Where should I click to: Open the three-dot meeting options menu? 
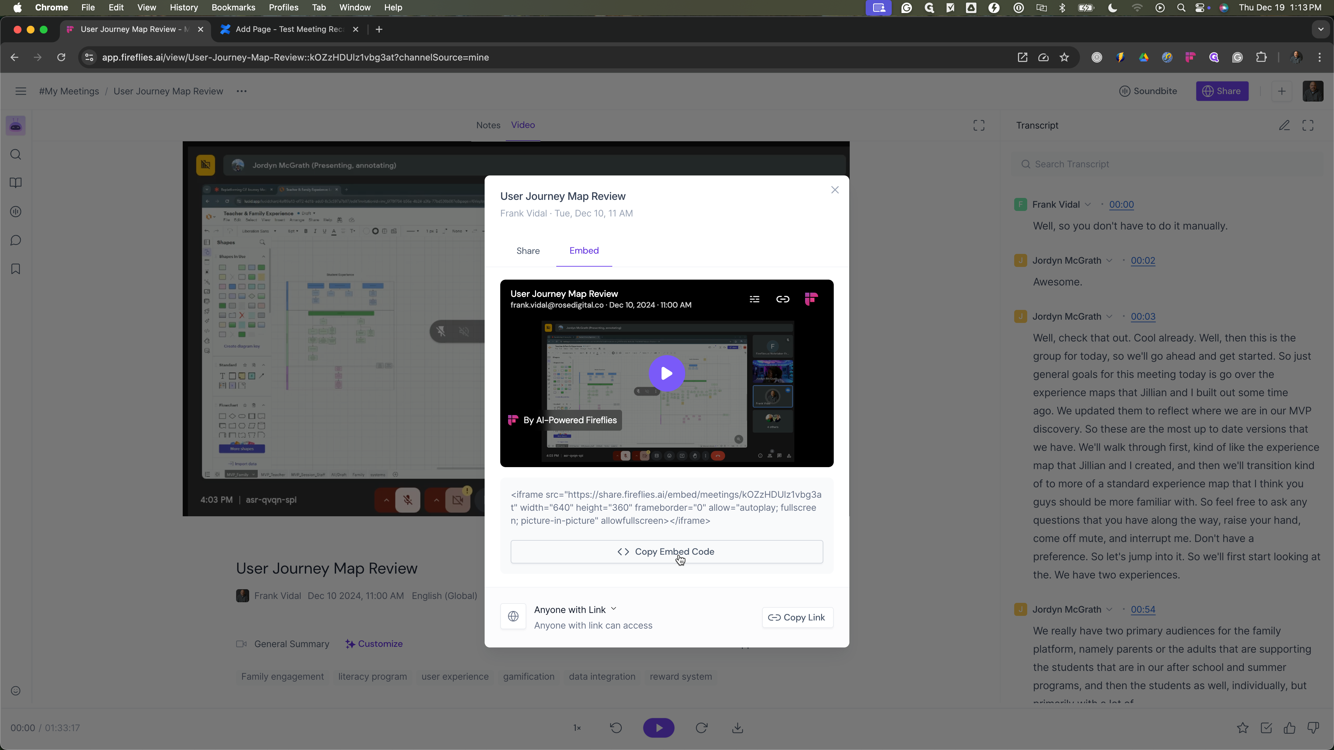click(x=241, y=91)
